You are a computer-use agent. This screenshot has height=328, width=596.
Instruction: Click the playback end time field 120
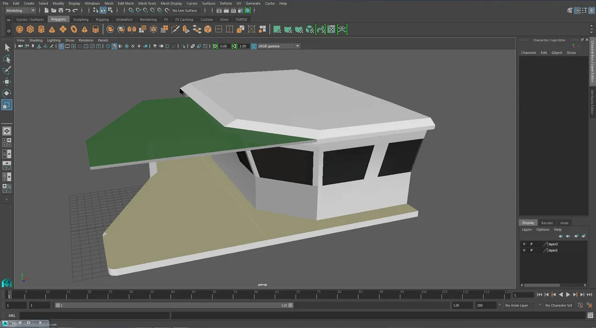[462, 305]
